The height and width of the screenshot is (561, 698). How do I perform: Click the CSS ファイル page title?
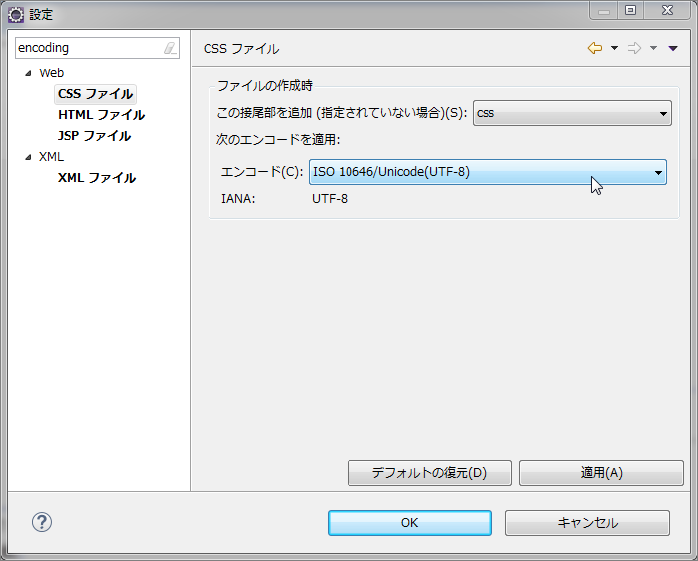pos(241,48)
